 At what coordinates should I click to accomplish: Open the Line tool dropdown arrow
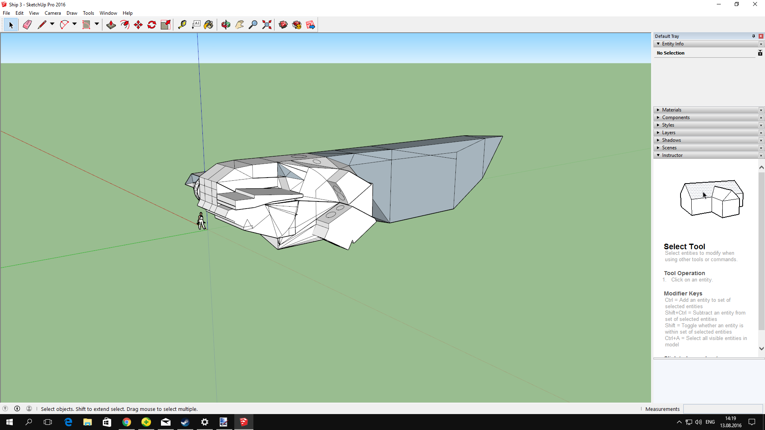(52, 24)
